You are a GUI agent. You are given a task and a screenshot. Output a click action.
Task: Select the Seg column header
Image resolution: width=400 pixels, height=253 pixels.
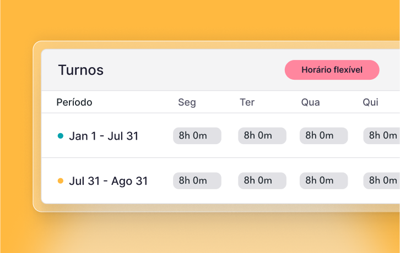[187, 102]
